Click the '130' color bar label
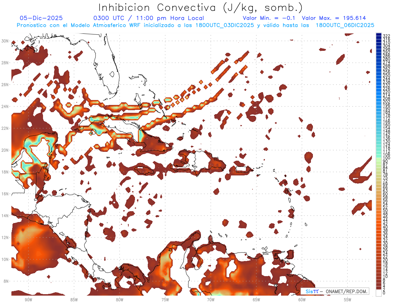This screenshot has height=304, width=394. (386, 141)
